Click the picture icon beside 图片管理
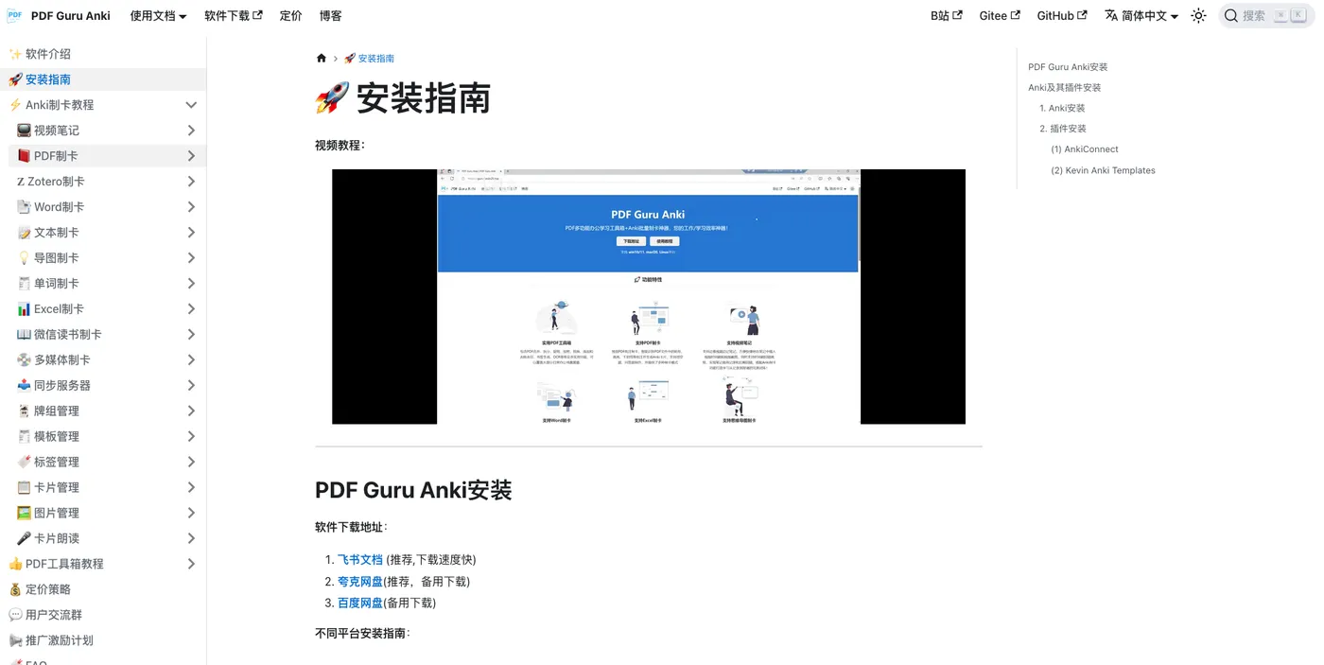Viewport: 1324px width, 665px height. point(24,514)
